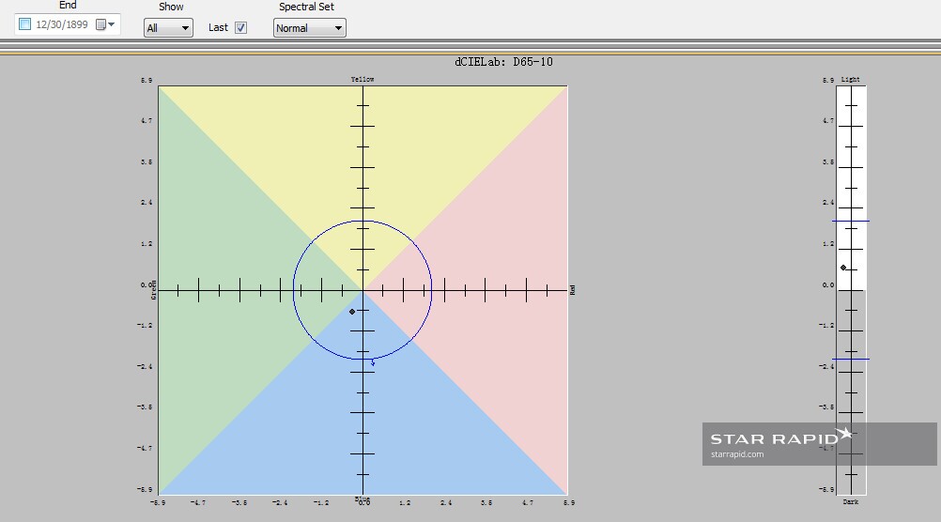
Task: Click the lightness diamond marker on the Light-Dark scale
Action: pos(843,268)
